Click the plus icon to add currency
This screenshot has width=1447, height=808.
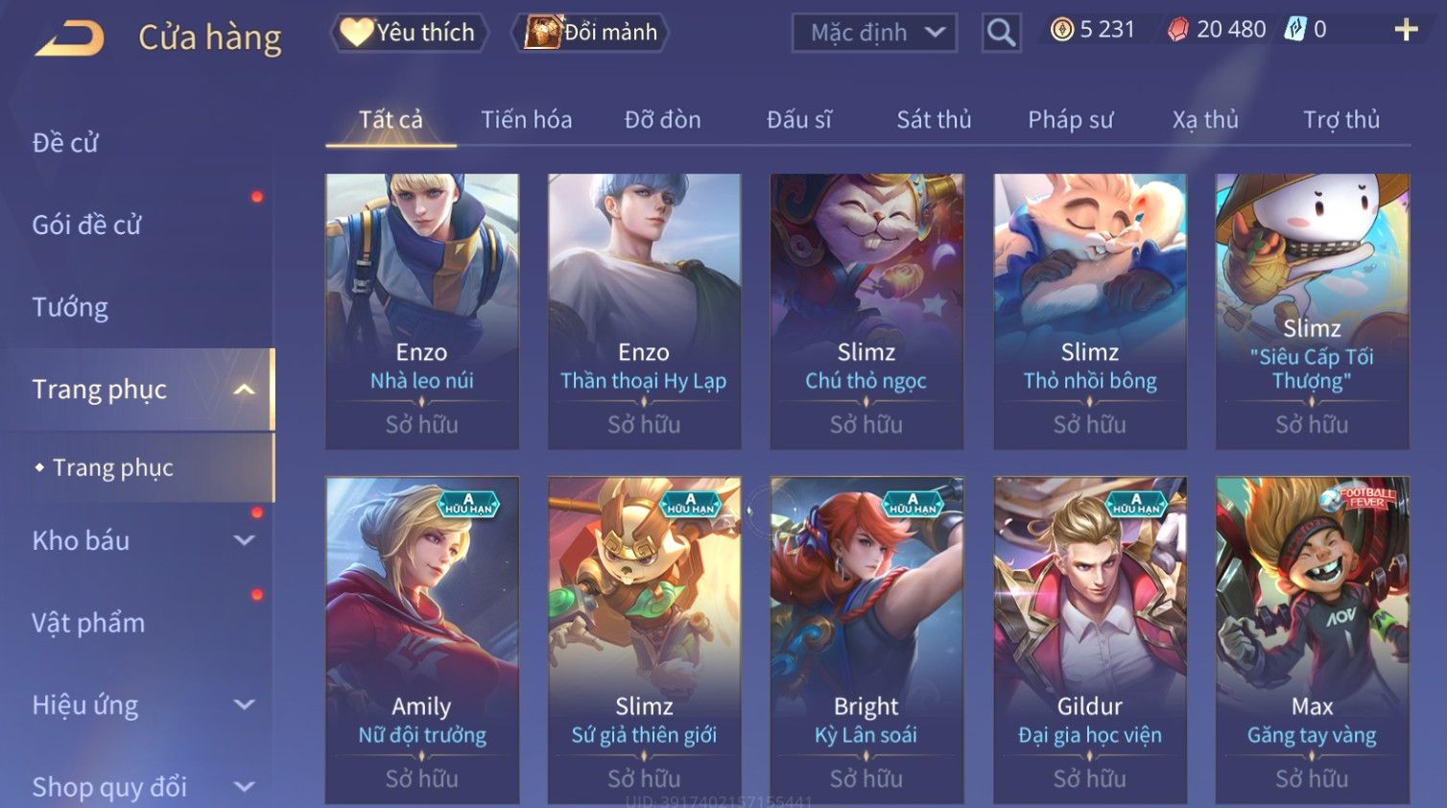(1406, 31)
